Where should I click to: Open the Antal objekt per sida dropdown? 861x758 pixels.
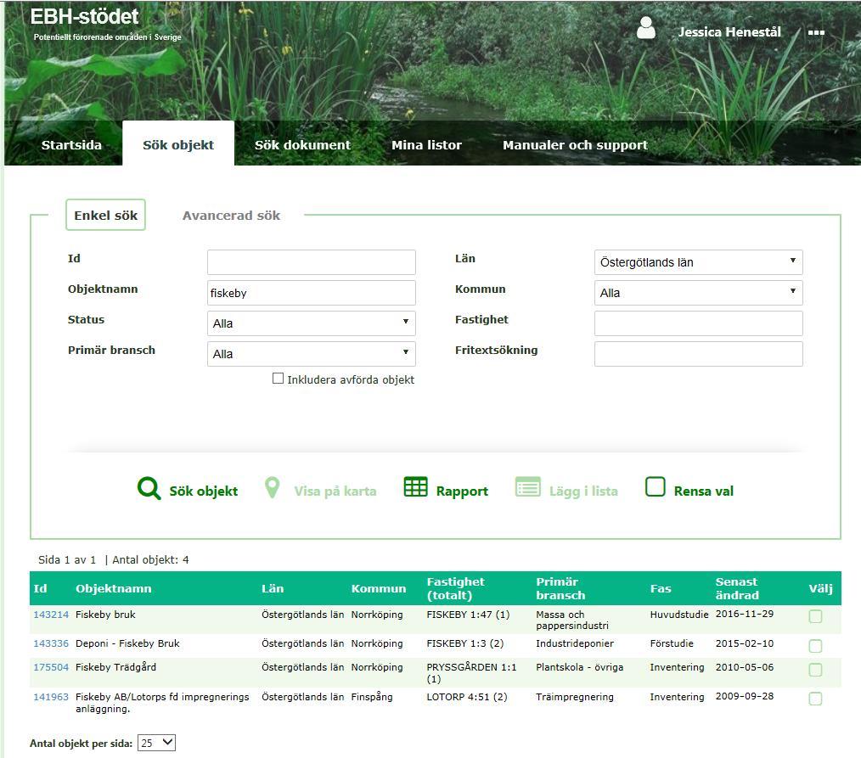156,743
